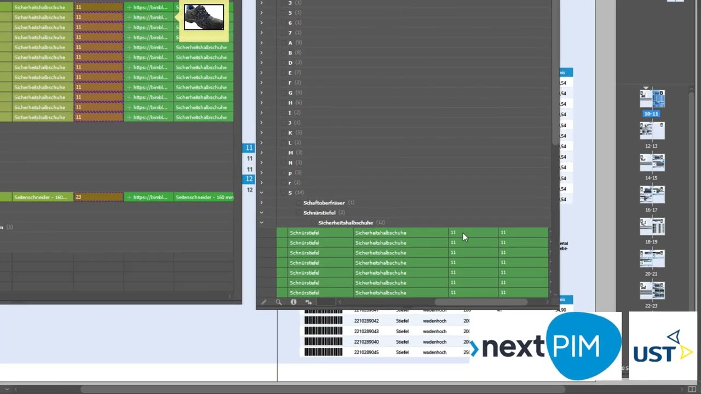Select tree group p (3)

click(x=295, y=173)
